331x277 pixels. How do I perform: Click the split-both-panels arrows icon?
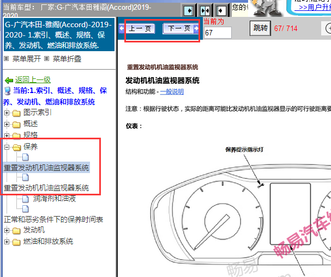[x=205, y=10]
